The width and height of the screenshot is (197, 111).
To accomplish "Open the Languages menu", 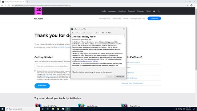I will pyautogui.click(x=112, y=11).
